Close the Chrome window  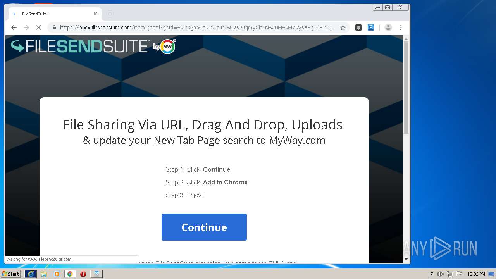(x=400, y=8)
